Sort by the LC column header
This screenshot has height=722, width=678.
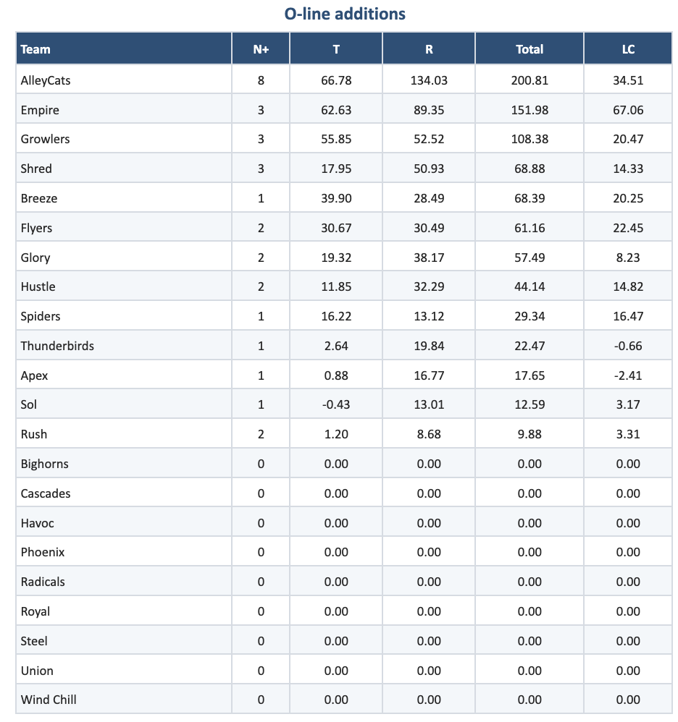point(628,49)
